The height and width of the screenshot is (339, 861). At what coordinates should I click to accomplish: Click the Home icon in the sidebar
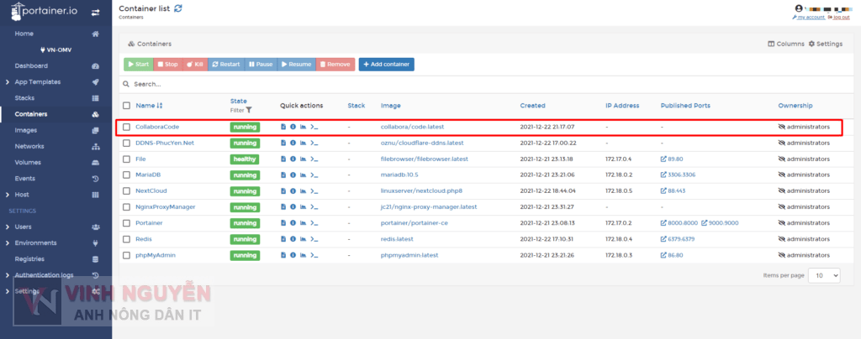tap(96, 34)
